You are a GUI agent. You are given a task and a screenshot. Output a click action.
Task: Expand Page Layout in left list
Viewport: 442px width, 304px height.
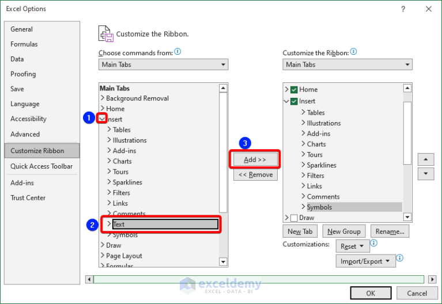pyautogui.click(x=103, y=255)
